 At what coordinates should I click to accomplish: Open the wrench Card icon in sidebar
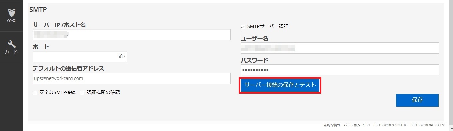pyautogui.click(x=11, y=44)
